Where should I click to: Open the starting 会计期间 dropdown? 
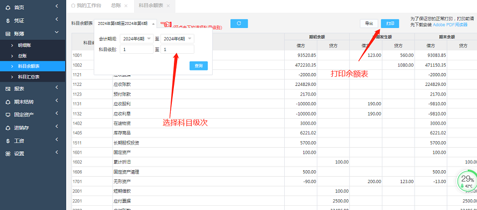137,39
